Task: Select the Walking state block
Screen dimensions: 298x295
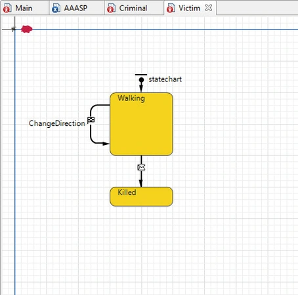Action: coord(141,124)
